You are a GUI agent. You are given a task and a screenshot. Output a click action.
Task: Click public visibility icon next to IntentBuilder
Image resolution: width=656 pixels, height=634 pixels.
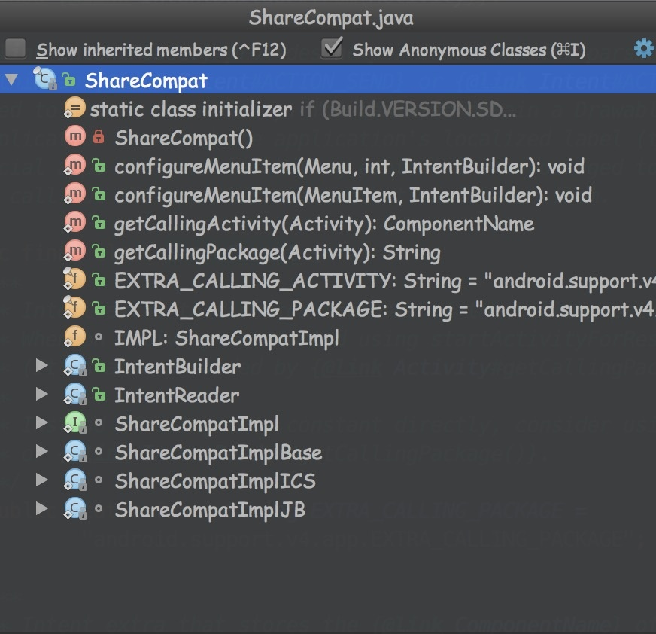(99, 366)
